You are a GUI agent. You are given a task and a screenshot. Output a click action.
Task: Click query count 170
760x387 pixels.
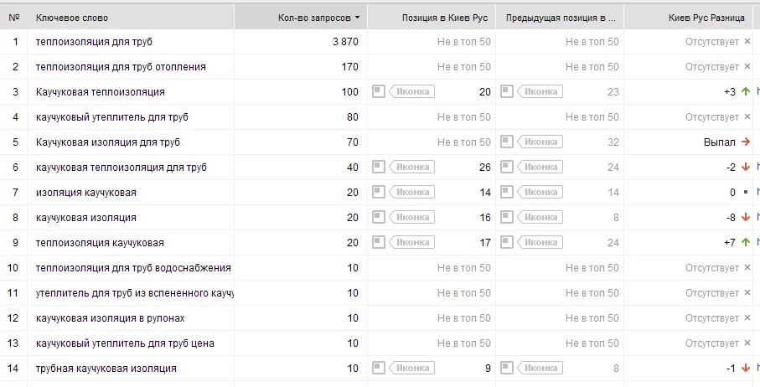click(350, 67)
